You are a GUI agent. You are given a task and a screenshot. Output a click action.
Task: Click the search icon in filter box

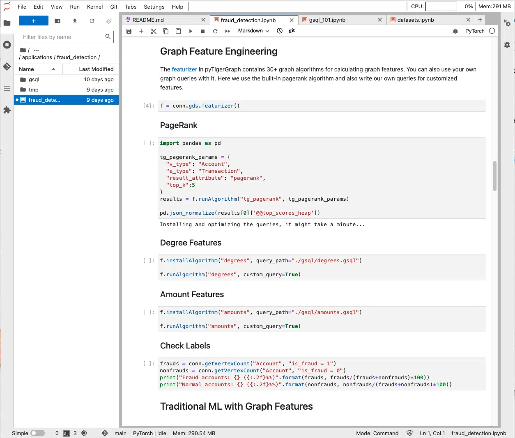108,37
